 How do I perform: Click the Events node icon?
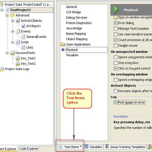coord(18,31)
